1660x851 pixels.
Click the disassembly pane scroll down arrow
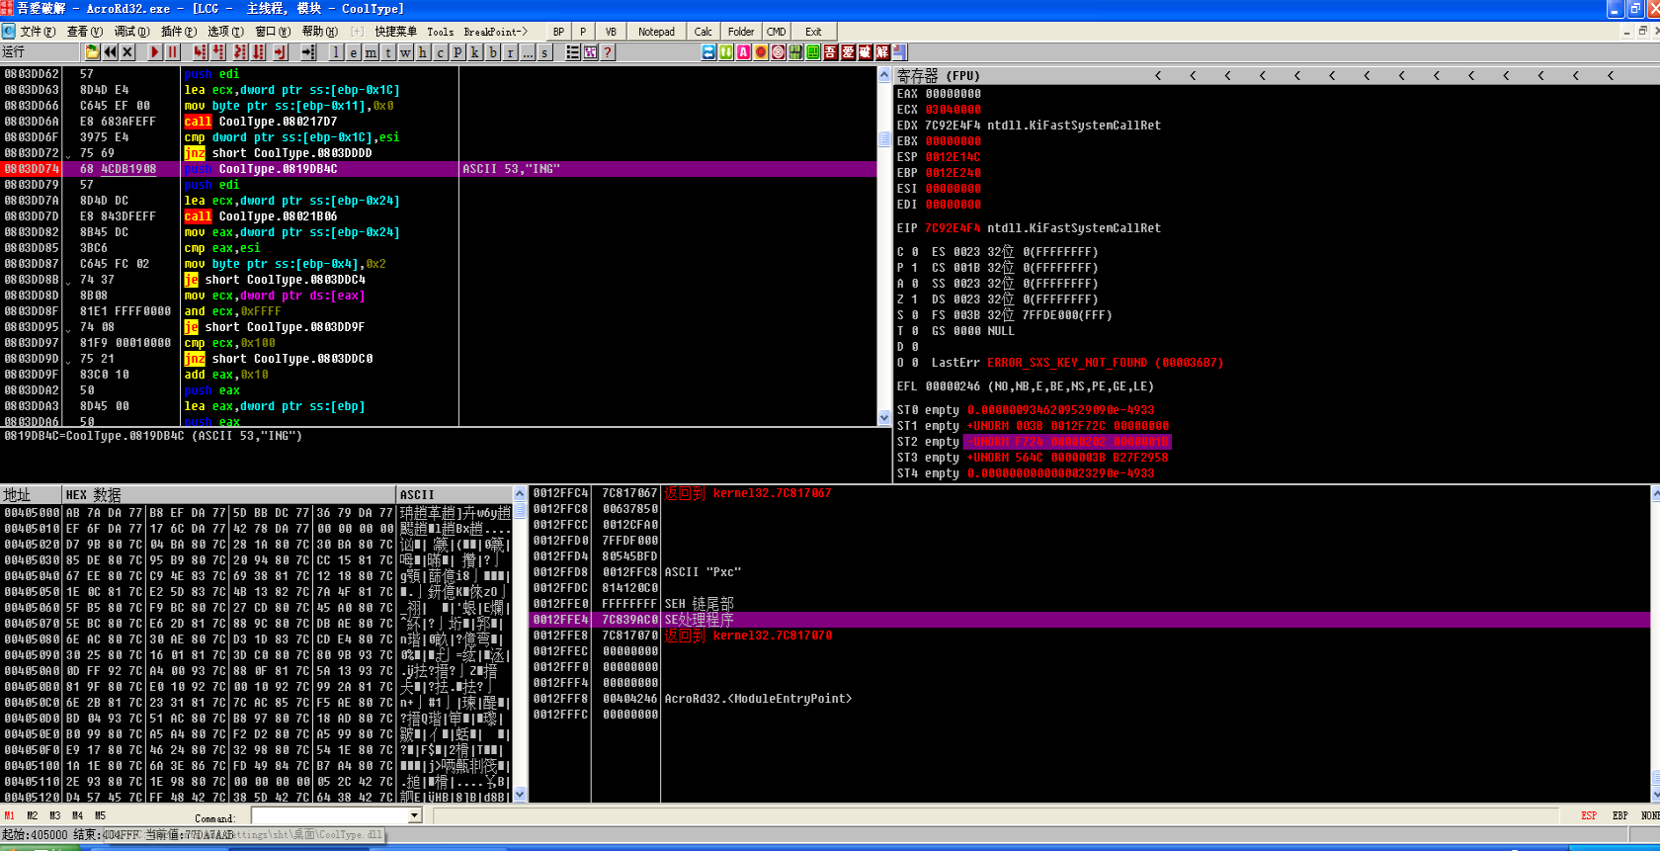click(884, 418)
